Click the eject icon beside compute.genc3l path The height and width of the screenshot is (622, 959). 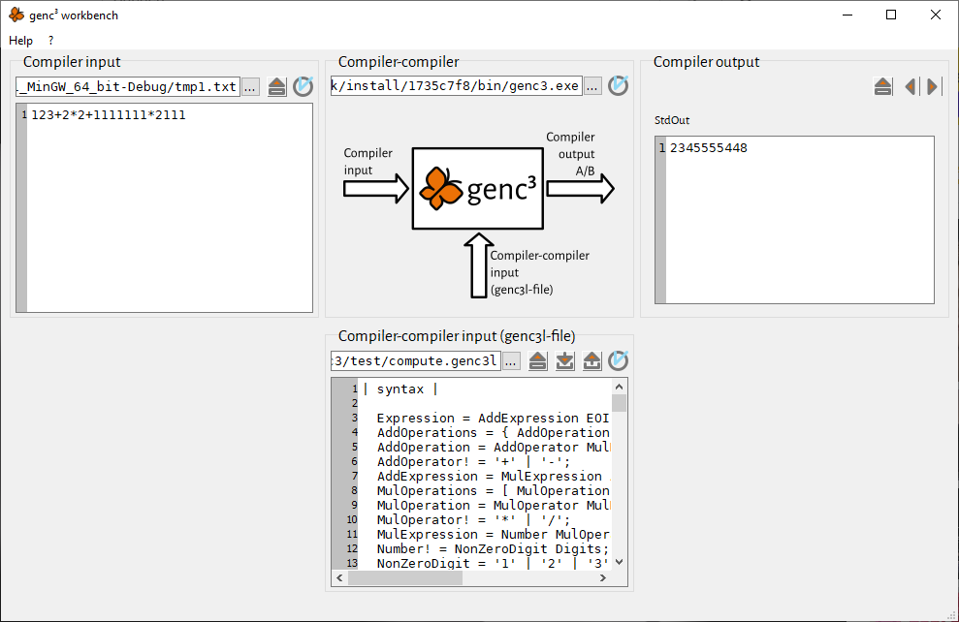tap(539, 361)
